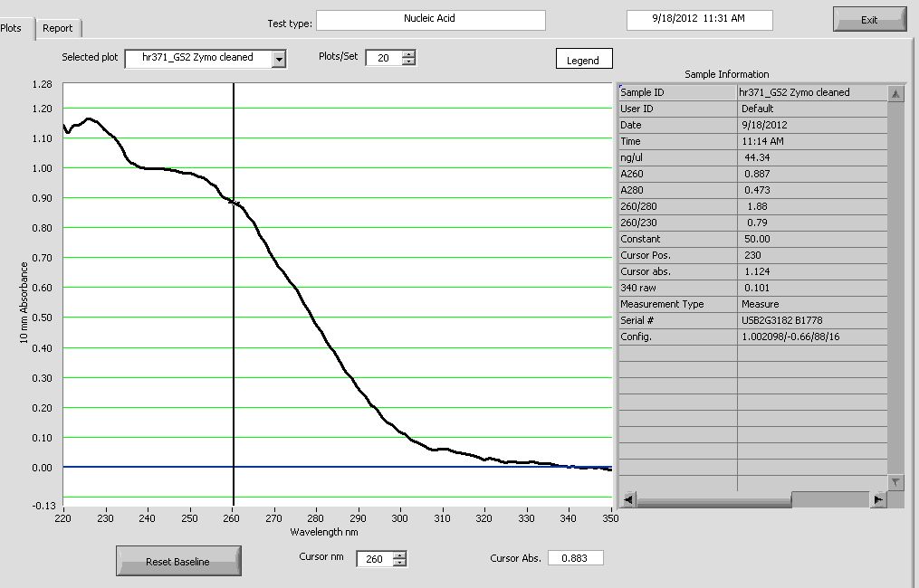Click the vertical cursor line at 260 nm
Image resolution: width=919 pixels, height=588 pixels.
click(234, 293)
